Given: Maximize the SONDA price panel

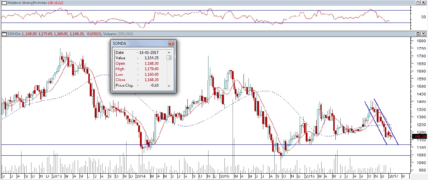Looking at the screenshot, I should click(418, 33).
